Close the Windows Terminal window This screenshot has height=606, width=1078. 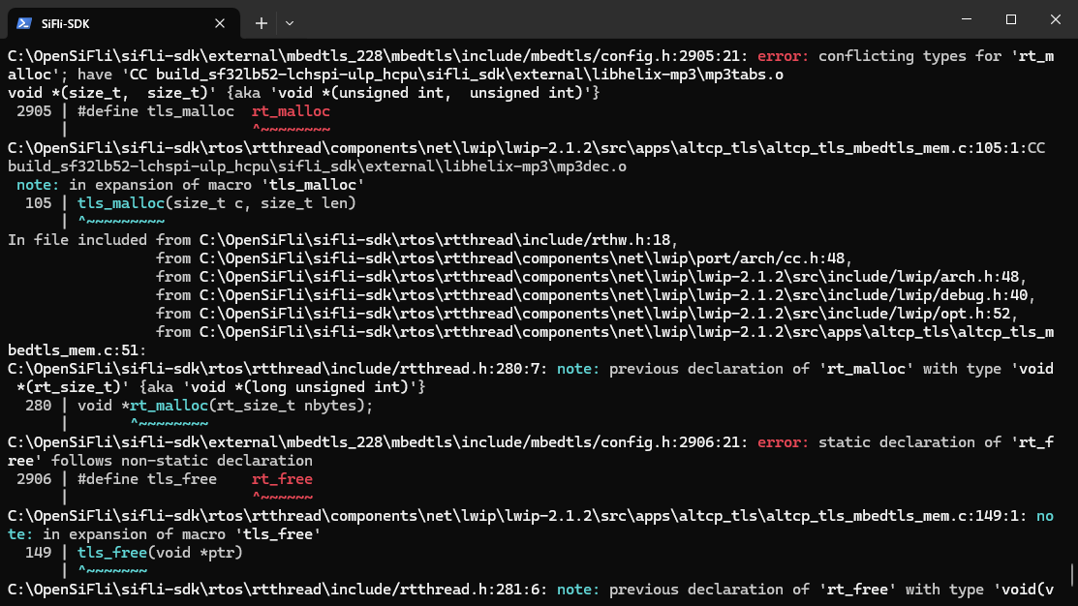coord(1055,19)
